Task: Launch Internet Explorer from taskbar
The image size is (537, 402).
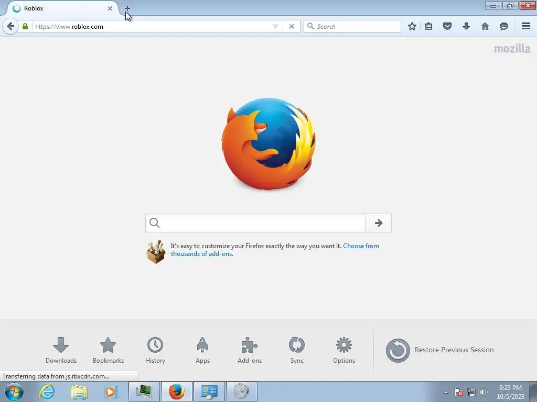Action: tap(47, 392)
